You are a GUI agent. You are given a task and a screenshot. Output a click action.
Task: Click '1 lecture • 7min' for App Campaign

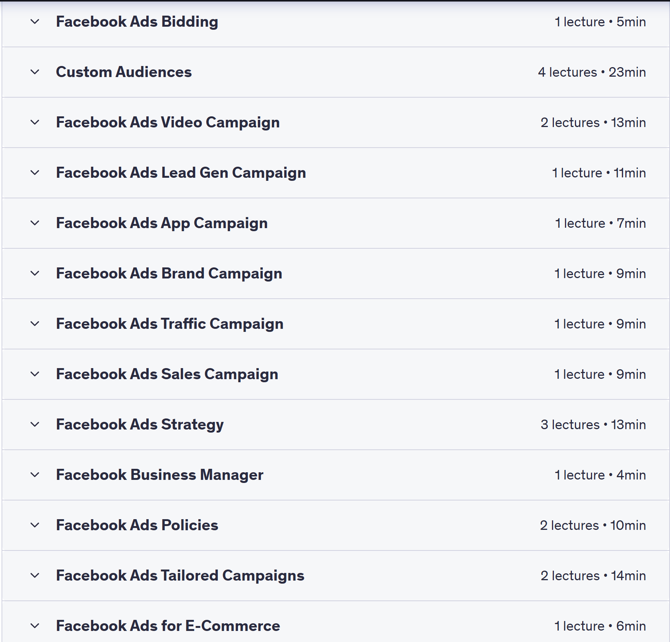tap(600, 223)
